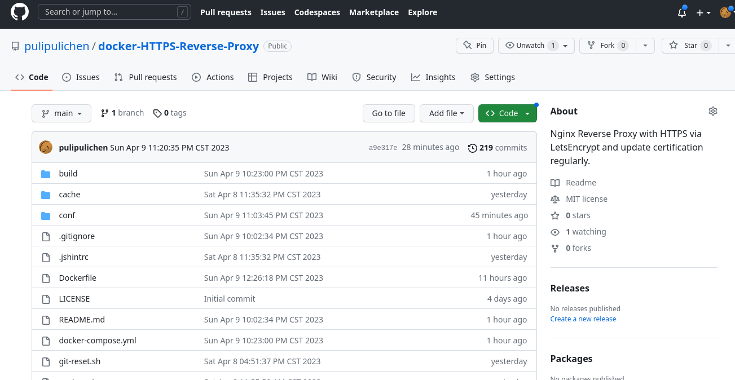This screenshot has width=735, height=380.
Task: View 0 stars stargazers link
Action: tap(571, 215)
